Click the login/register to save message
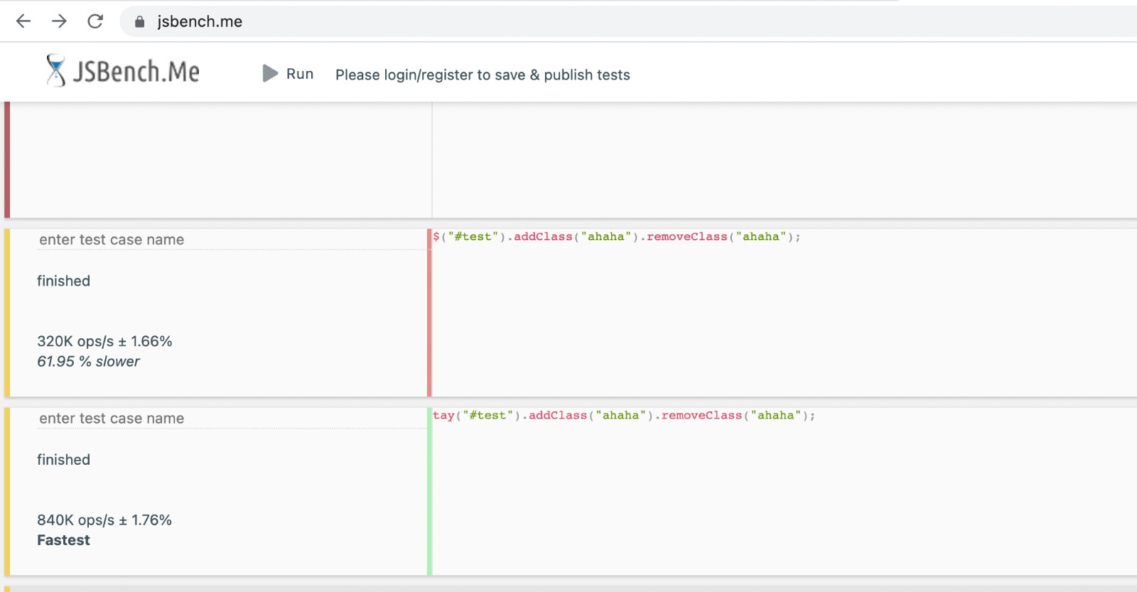This screenshot has height=592, width=1137. tap(483, 75)
